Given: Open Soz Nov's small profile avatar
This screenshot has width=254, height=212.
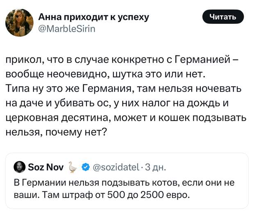Looking at the screenshot, I should tap(19, 167).
